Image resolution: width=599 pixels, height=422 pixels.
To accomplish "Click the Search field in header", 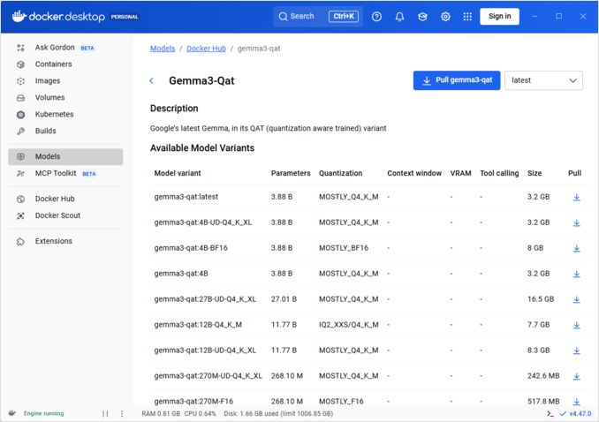I will (x=316, y=16).
